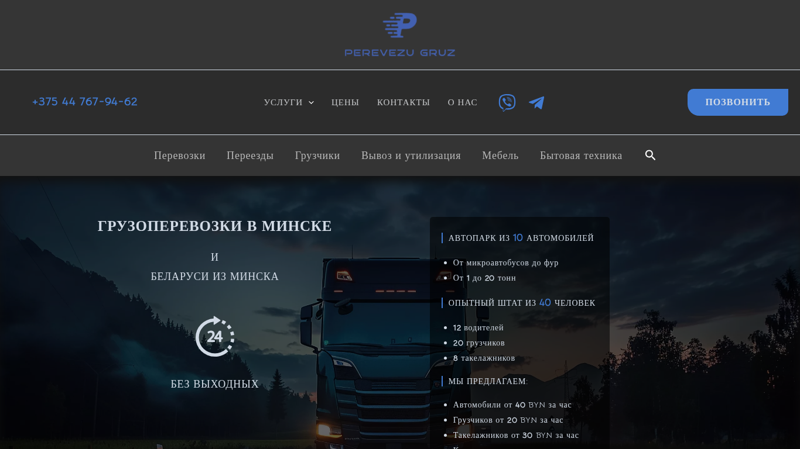Click line 20 грузчиков
This screenshot has height=449, width=800.
coord(479,343)
